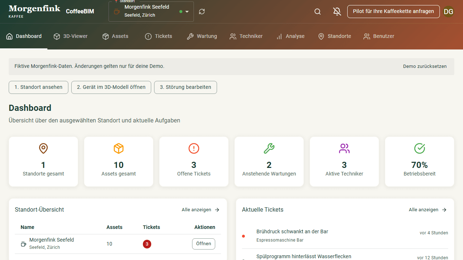This screenshot has width=463, height=260.
Task: Open the DG user avatar menu
Action: point(449,12)
